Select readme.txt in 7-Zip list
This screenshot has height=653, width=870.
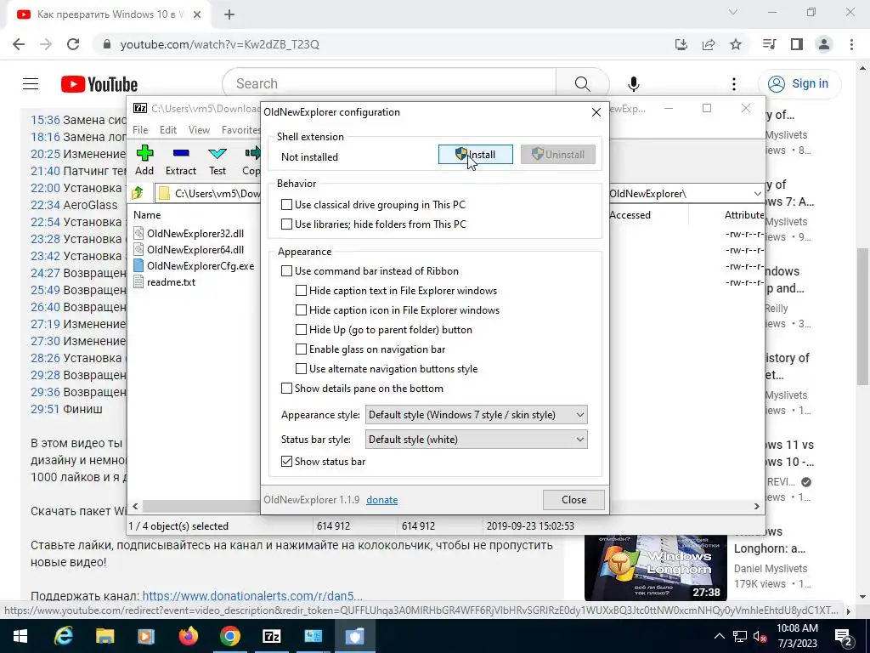click(165, 282)
